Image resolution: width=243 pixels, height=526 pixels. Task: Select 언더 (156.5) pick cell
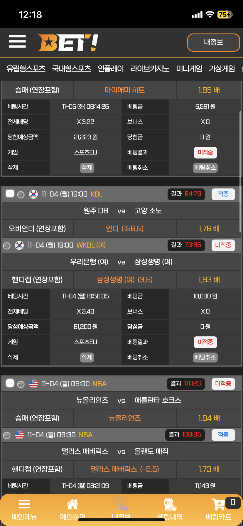(x=125, y=229)
